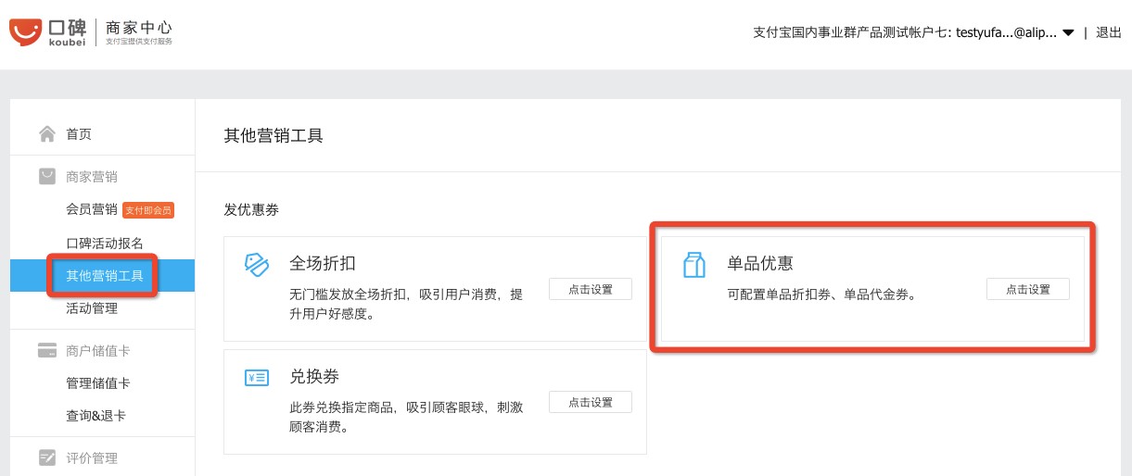Click 点击设置 button for 单品优惠
Screen dimensions: 1132x476
click(1027, 289)
